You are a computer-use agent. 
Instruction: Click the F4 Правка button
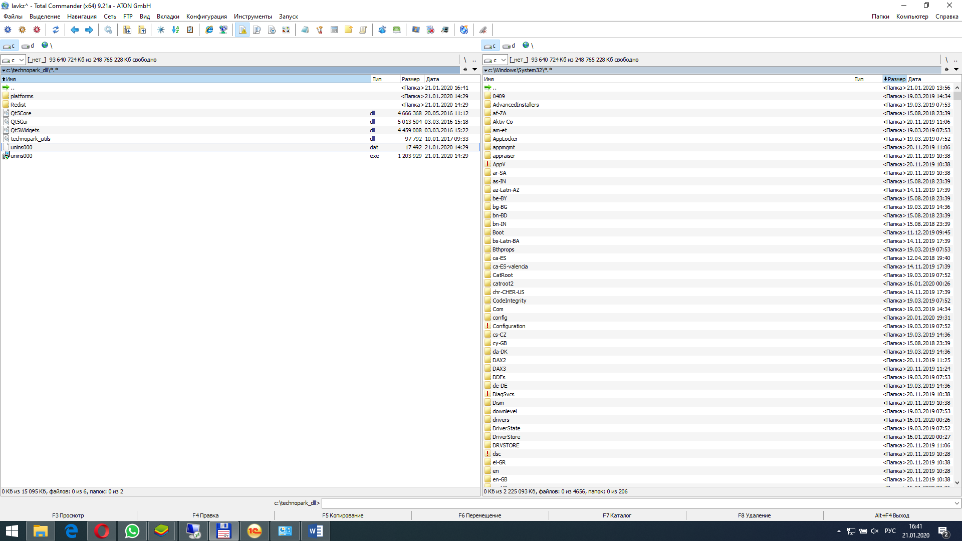pos(205,515)
